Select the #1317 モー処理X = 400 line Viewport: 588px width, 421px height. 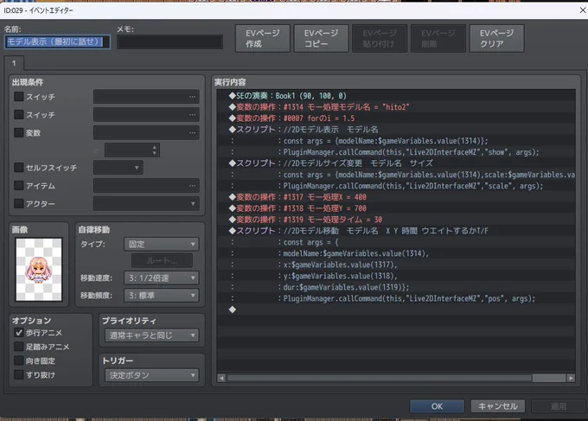click(x=396, y=197)
